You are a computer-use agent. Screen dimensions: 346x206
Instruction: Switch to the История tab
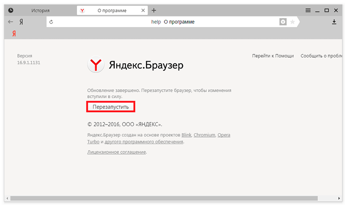(x=40, y=10)
